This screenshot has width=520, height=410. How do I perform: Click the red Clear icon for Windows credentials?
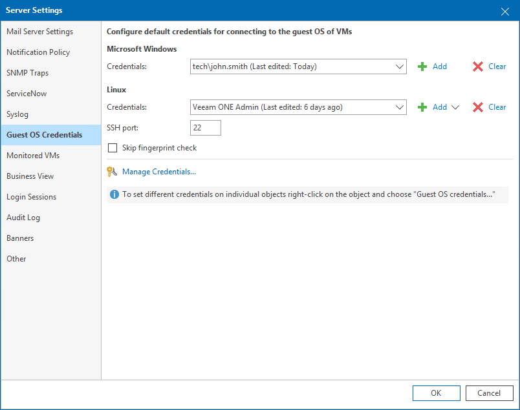(x=477, y=67)
